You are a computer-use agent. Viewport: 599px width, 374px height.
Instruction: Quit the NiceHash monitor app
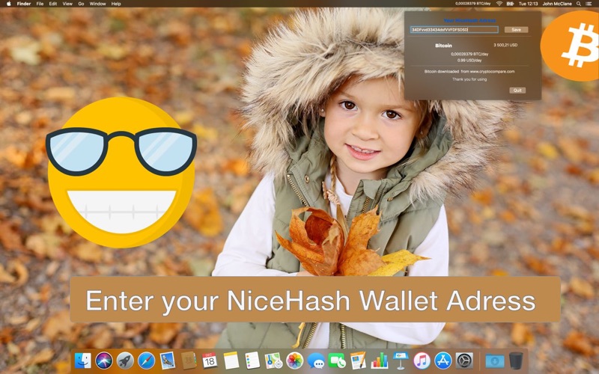517,91
